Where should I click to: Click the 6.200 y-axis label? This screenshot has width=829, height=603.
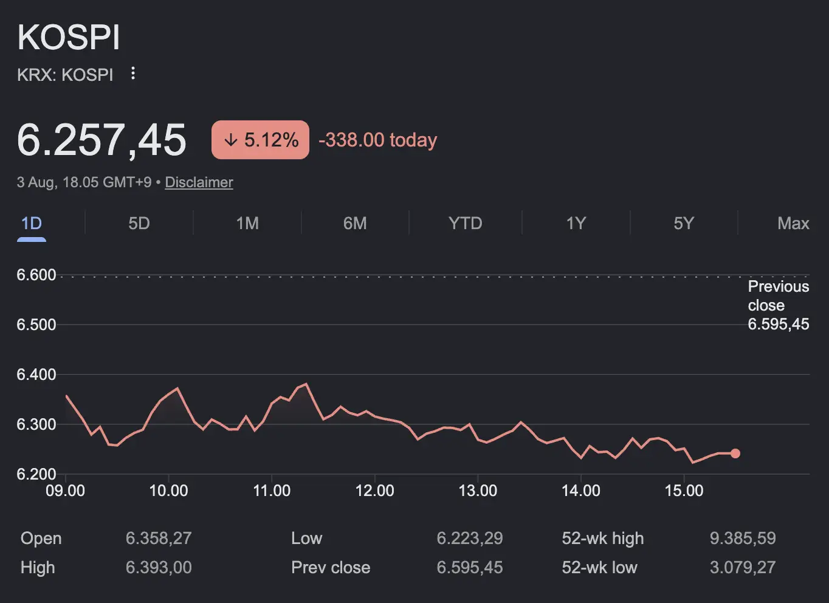pyautogui.click(x=36, y=474)
